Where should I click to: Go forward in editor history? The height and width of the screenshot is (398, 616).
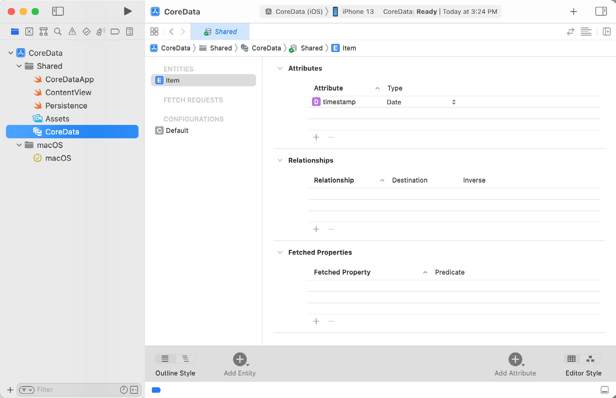[183, 32]
